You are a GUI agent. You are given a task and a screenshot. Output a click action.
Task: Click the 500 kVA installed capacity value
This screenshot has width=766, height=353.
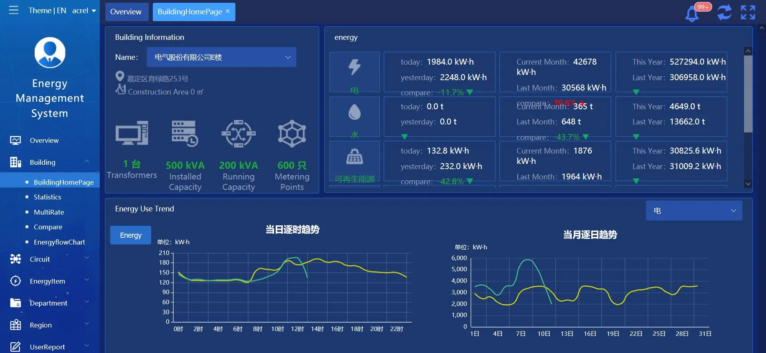pyautogui.click(x=185, y=165)
